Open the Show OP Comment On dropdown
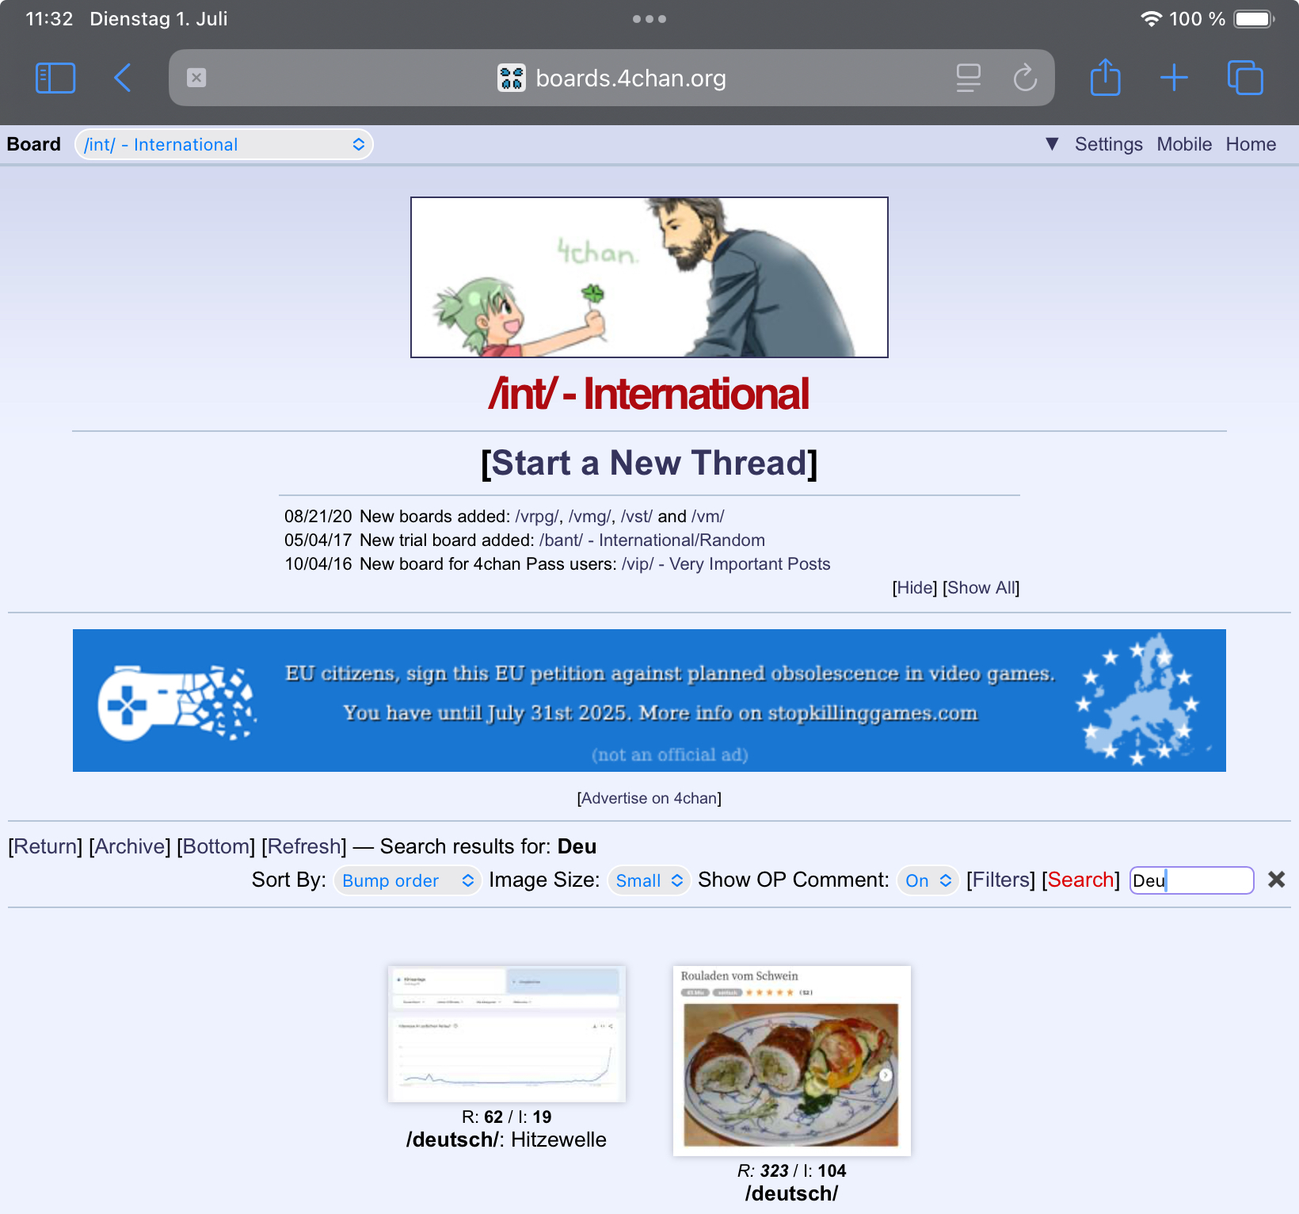This screenshot has height=1214, width=1299. coord(928,880)
